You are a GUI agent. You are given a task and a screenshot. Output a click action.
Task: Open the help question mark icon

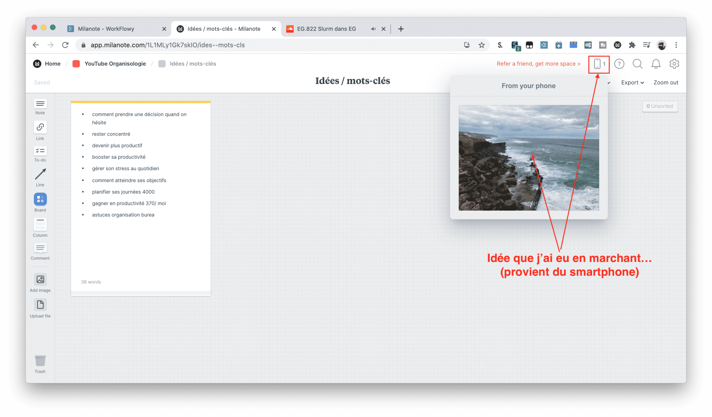click(x=619, y=64)
